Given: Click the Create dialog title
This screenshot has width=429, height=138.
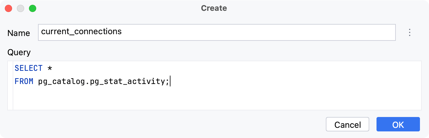Looking at the screenshot, I should coord(214,8).
